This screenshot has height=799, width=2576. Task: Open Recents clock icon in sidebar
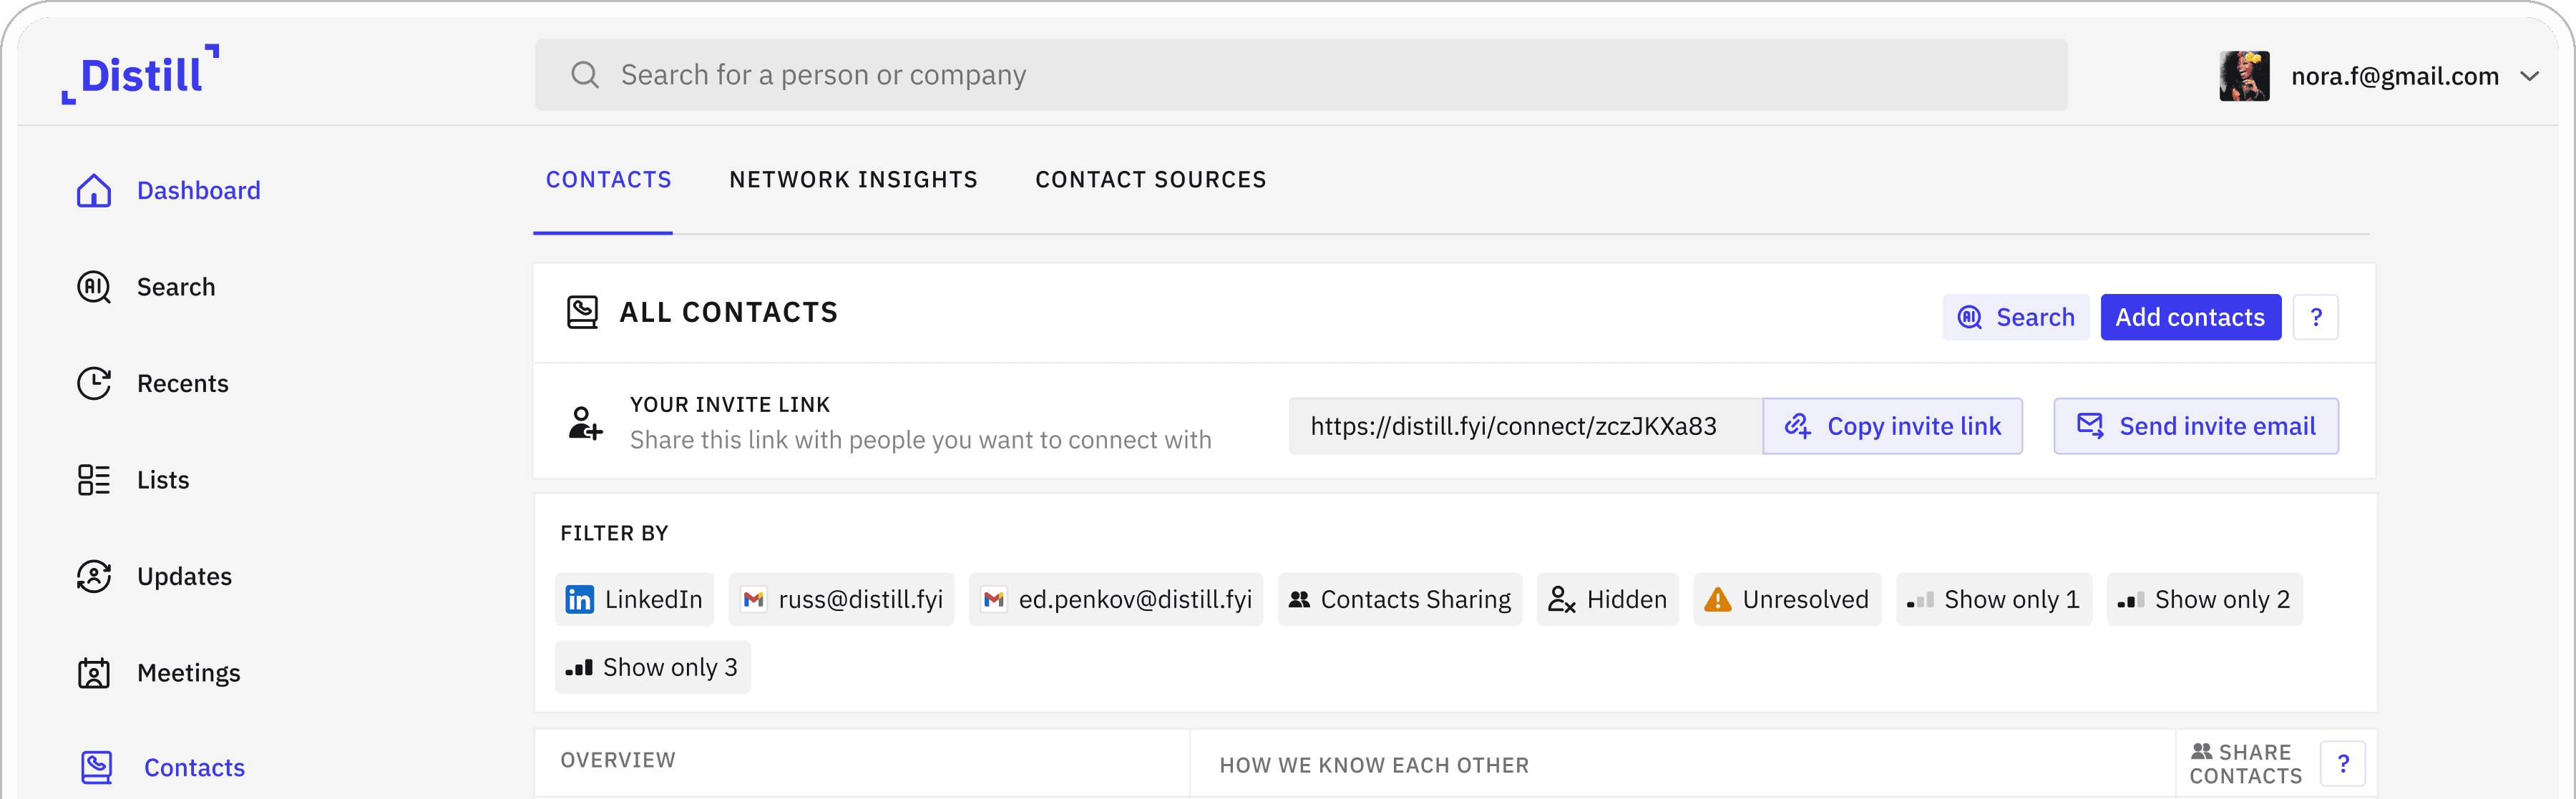click(x=94, y=383)
